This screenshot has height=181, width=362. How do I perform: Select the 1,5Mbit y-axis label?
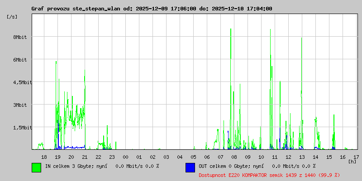pyautogui.click(x=23, y=128)
